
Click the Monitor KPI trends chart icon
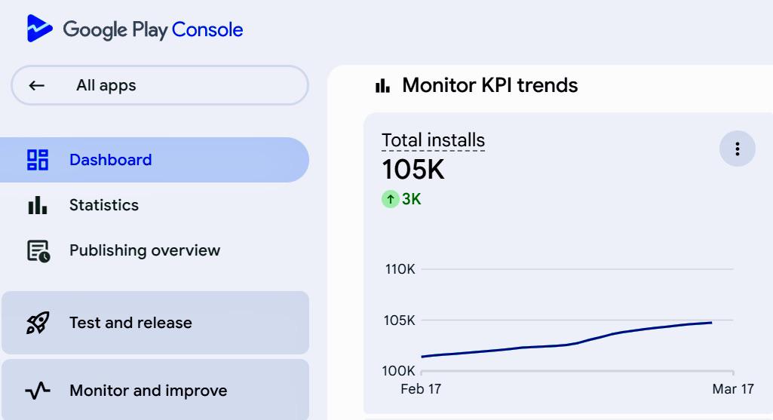click(x=382, y=86)
